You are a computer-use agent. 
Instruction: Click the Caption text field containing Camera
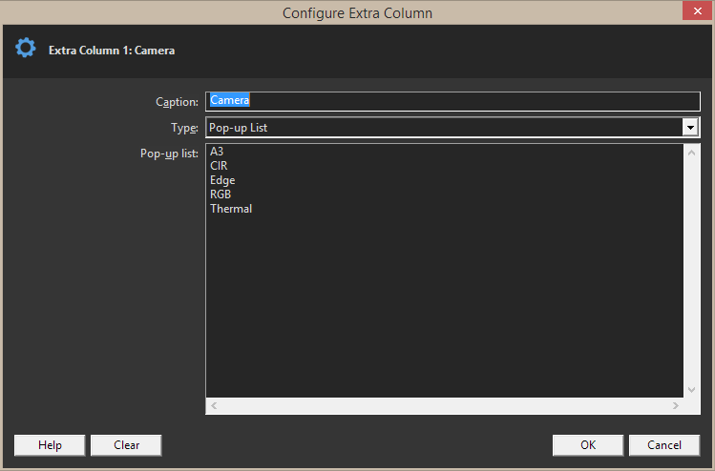(x=452, y=101)
